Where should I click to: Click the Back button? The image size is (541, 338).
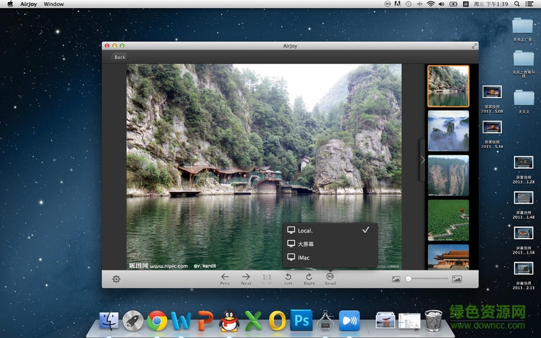click(120, 57)
